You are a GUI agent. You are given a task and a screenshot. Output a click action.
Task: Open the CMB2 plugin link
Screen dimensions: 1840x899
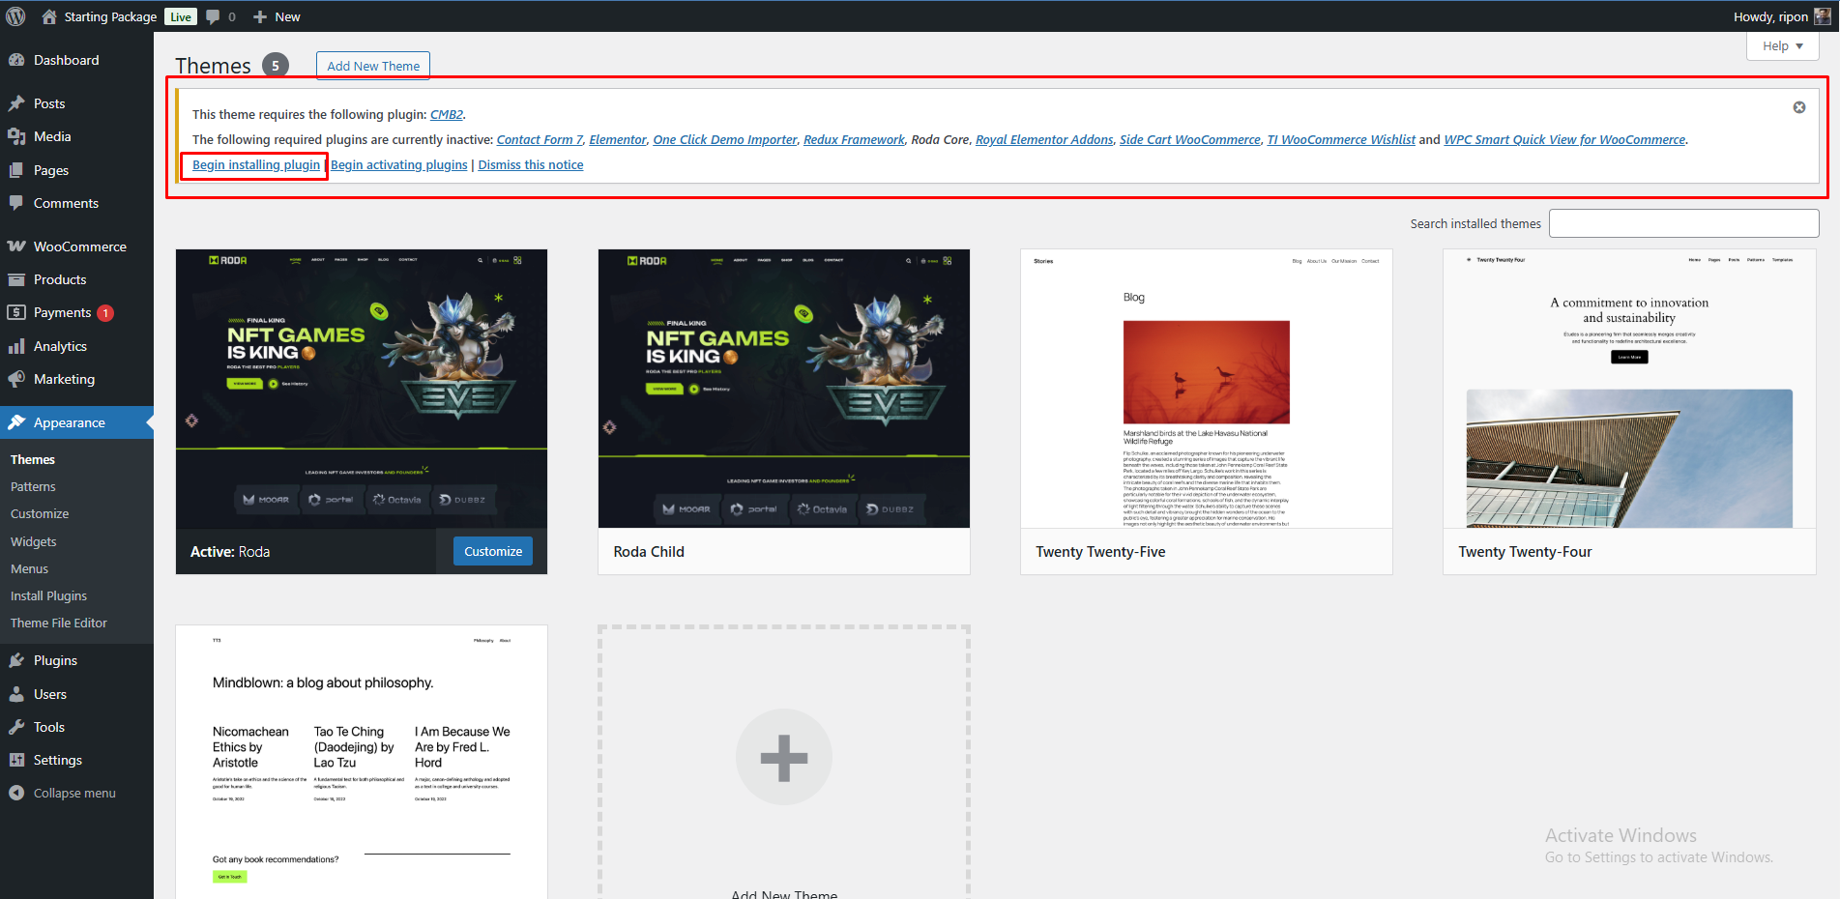click(x=447, y=114)
